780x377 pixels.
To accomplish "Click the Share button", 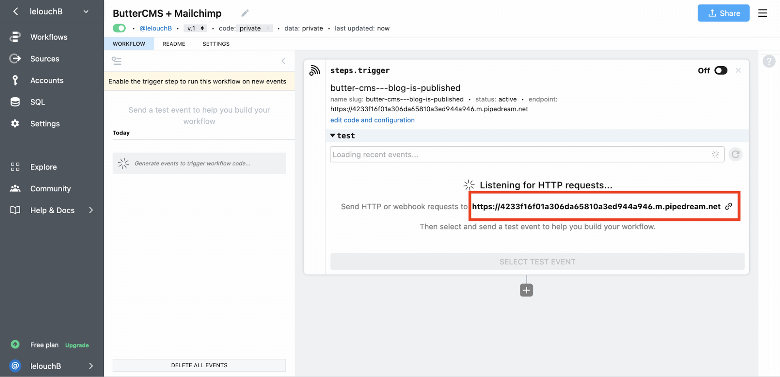I will [723, 13].
